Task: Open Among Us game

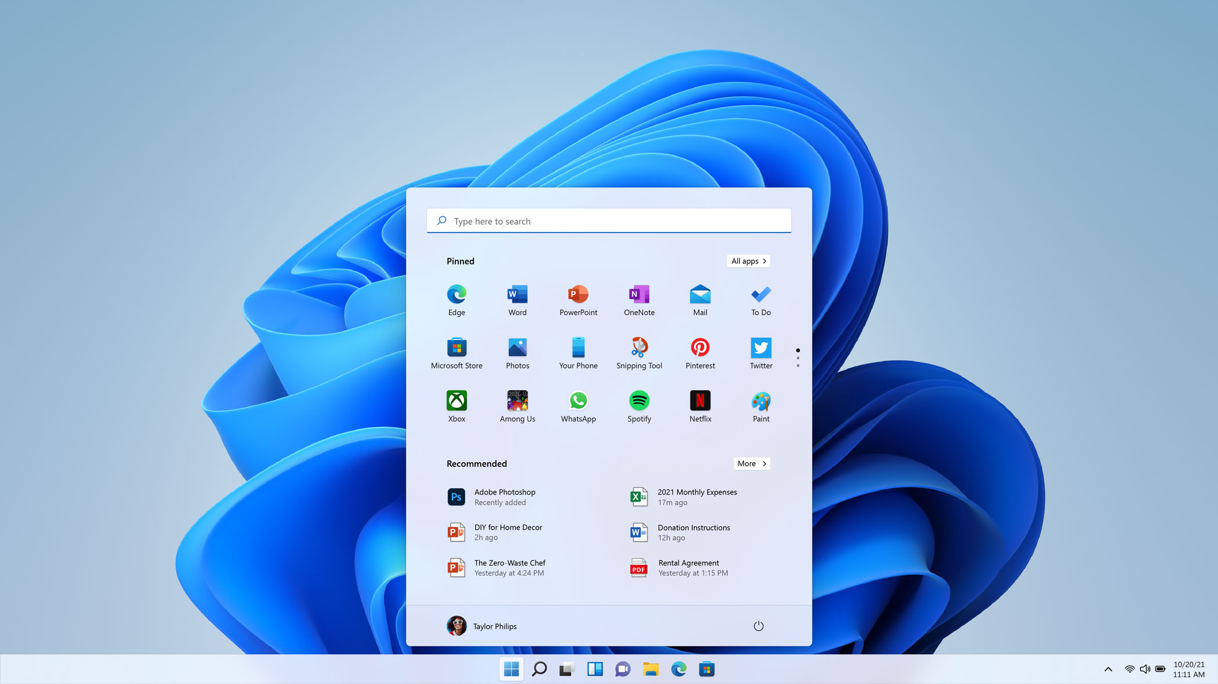Action: click(517, 400)
